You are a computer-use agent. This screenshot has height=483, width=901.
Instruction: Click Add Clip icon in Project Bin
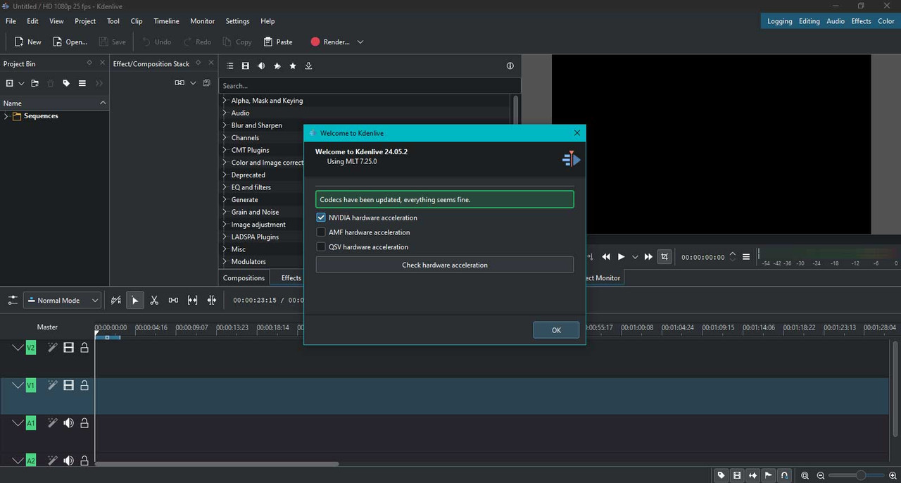click(9, 83)
